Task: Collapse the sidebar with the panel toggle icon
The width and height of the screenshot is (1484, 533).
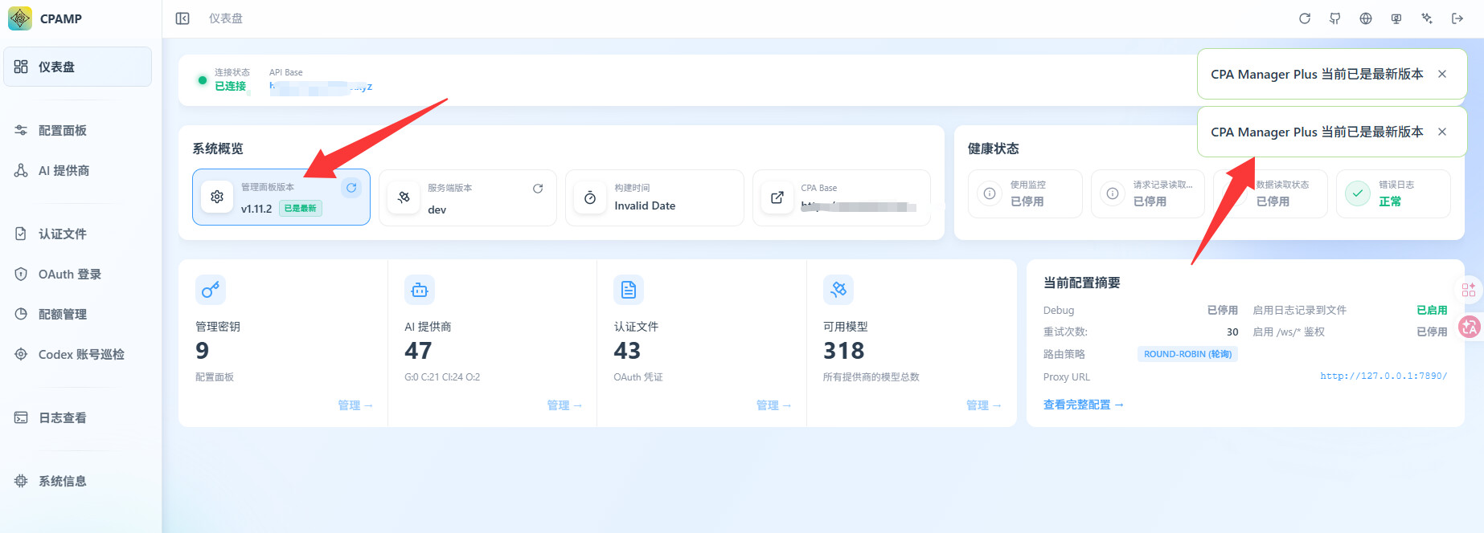Action: (182, 18)
